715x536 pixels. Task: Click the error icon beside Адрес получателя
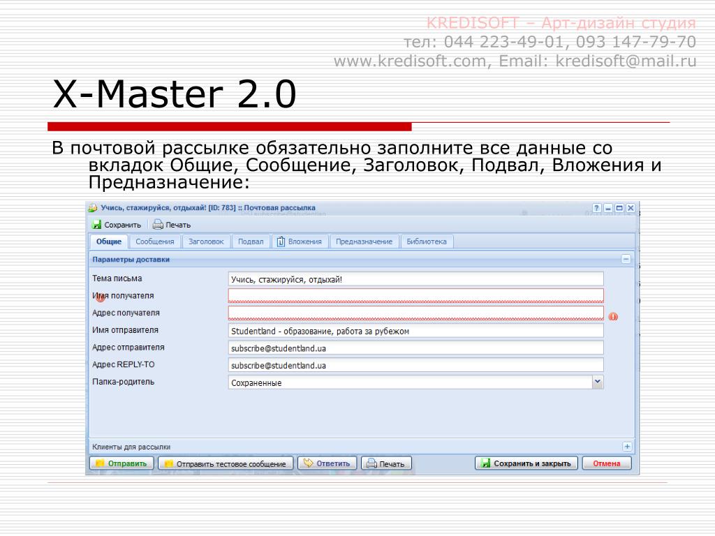click(x=613, y=316)
